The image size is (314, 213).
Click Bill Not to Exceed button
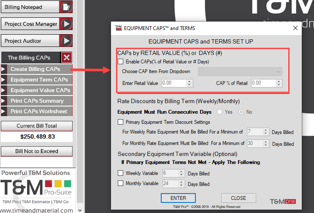37,151
